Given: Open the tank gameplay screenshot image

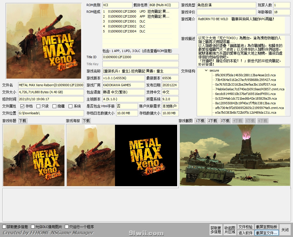Looking at the screenshot, I should (x=235, y=155).
